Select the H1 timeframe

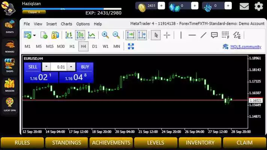pyautogui.click(x=72, y=46)
